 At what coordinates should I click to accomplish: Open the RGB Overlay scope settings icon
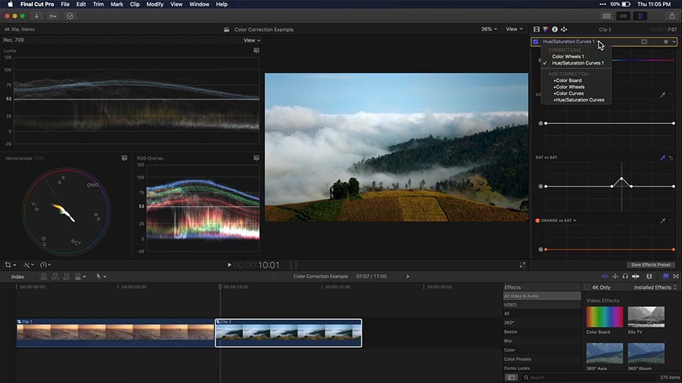click(256, 158)
